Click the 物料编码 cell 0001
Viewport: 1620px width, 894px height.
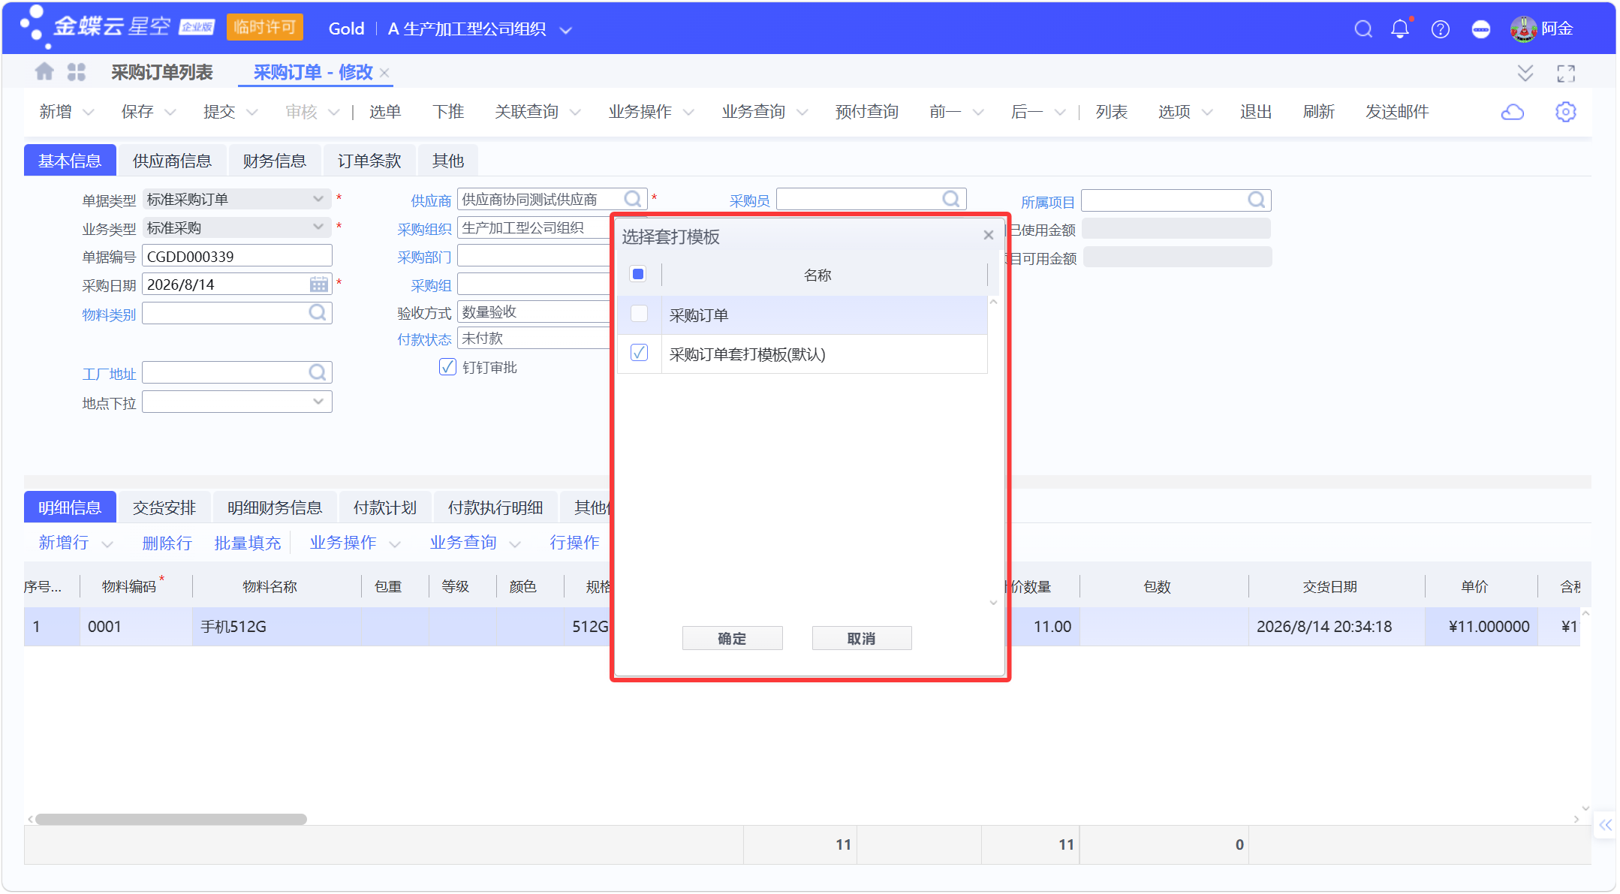(x=136, y=626)
